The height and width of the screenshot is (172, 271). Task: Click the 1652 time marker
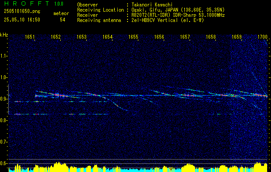coord(56,37)
